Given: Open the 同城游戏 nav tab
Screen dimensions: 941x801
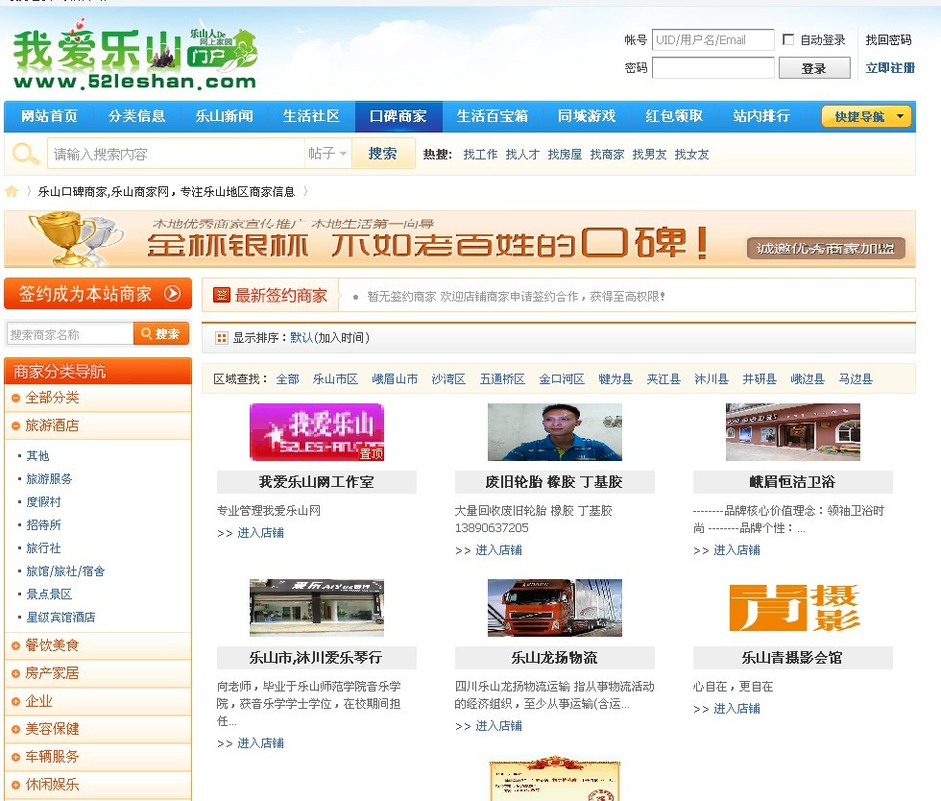Looking at the screenshot, I should coord(587,116).
